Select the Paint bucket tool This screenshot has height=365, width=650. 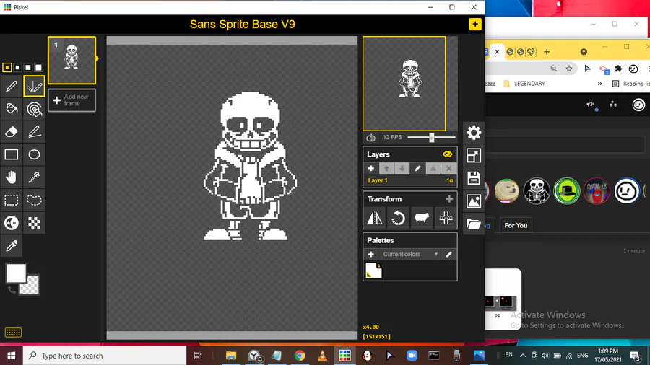[x=12, y=109]
